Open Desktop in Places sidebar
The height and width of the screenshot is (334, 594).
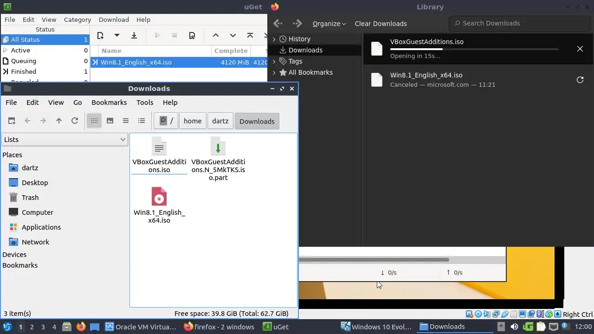click(x=35, y=183)
